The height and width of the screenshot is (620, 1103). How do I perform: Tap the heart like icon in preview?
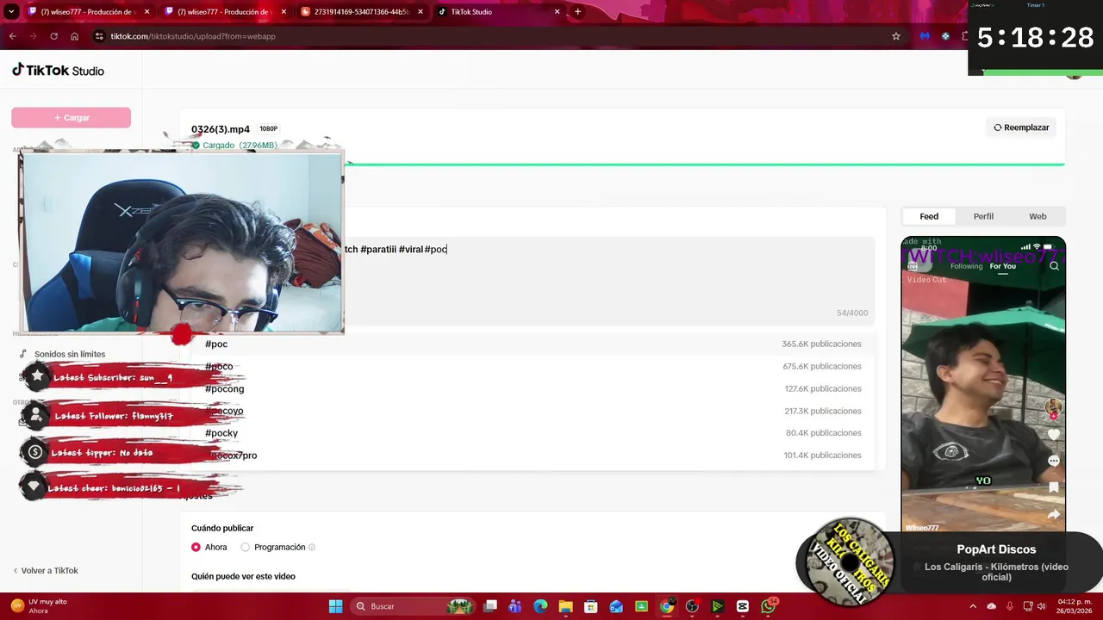[1053, 435]
